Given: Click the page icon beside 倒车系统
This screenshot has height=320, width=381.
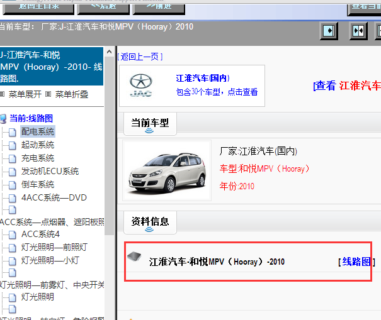Looking at the screenshot, I should coord(13,185).
